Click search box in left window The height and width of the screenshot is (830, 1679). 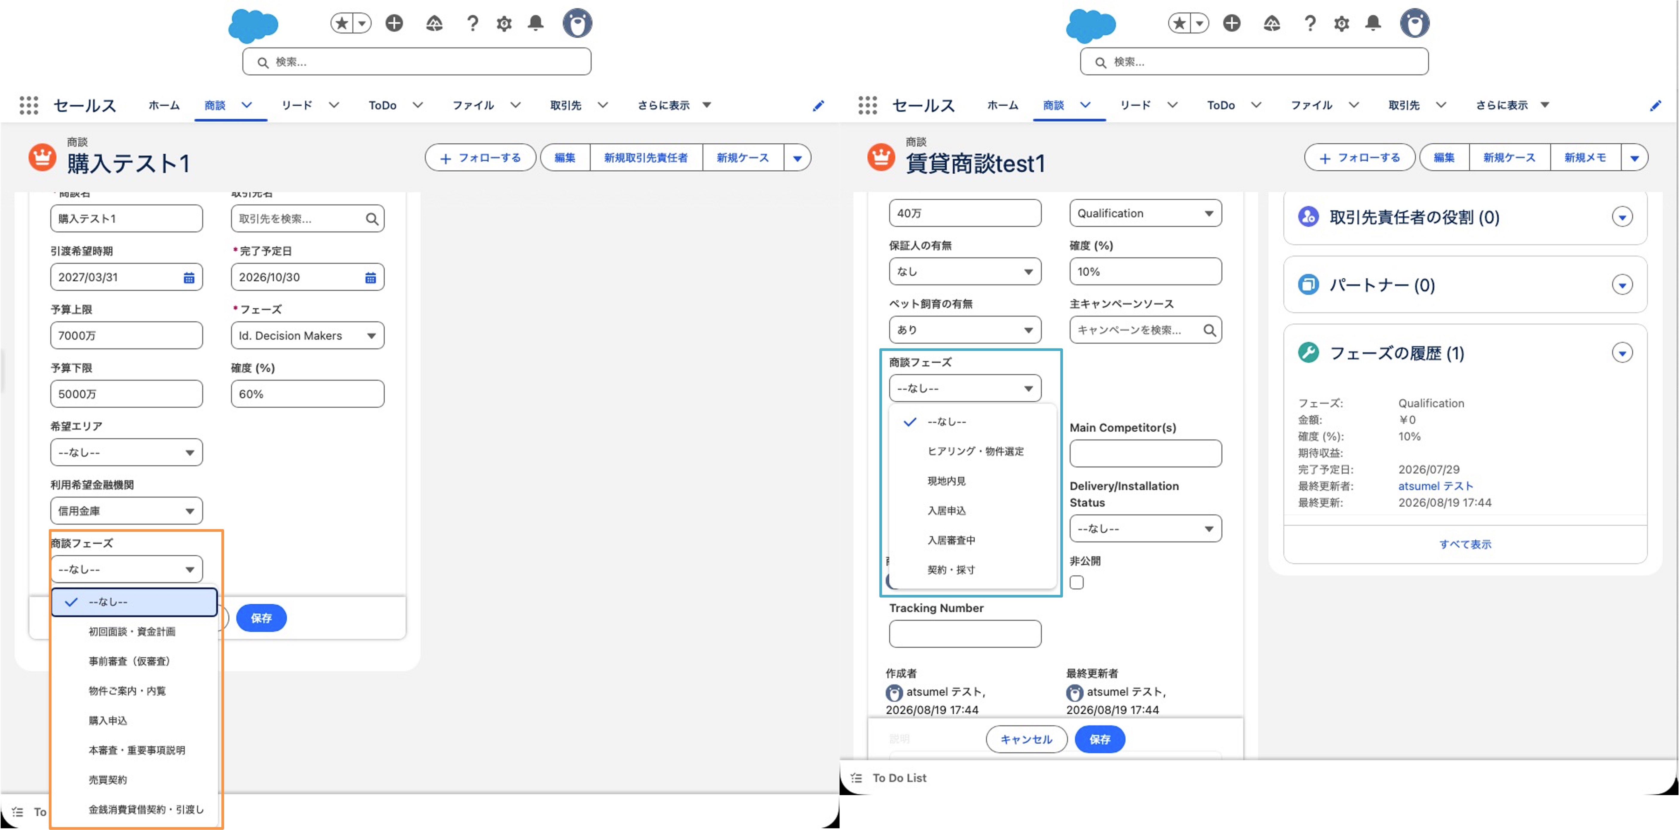417,62
